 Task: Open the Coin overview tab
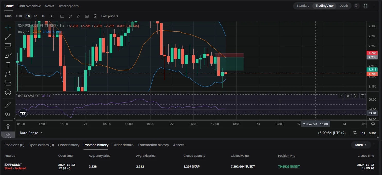29,6
